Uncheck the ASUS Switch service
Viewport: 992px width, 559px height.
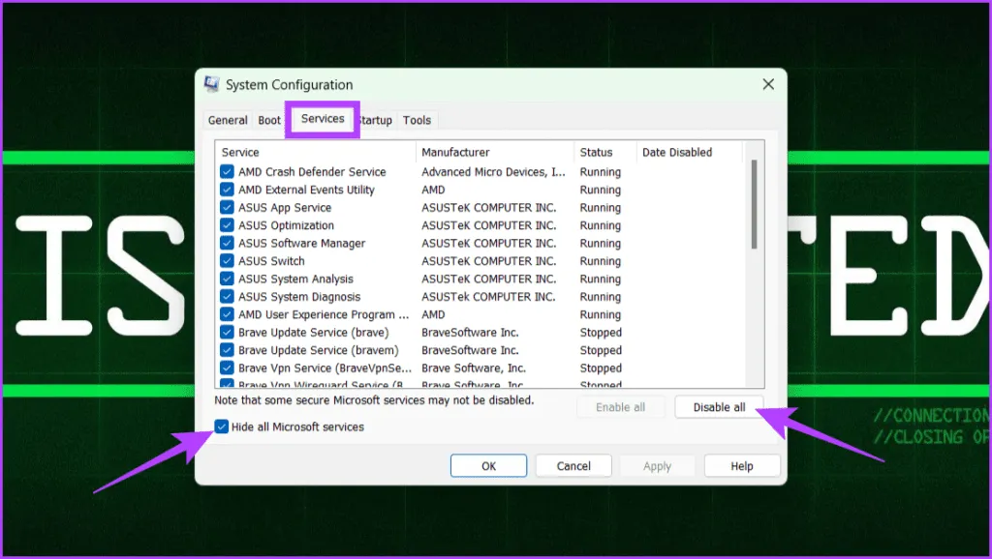(227, 261)
